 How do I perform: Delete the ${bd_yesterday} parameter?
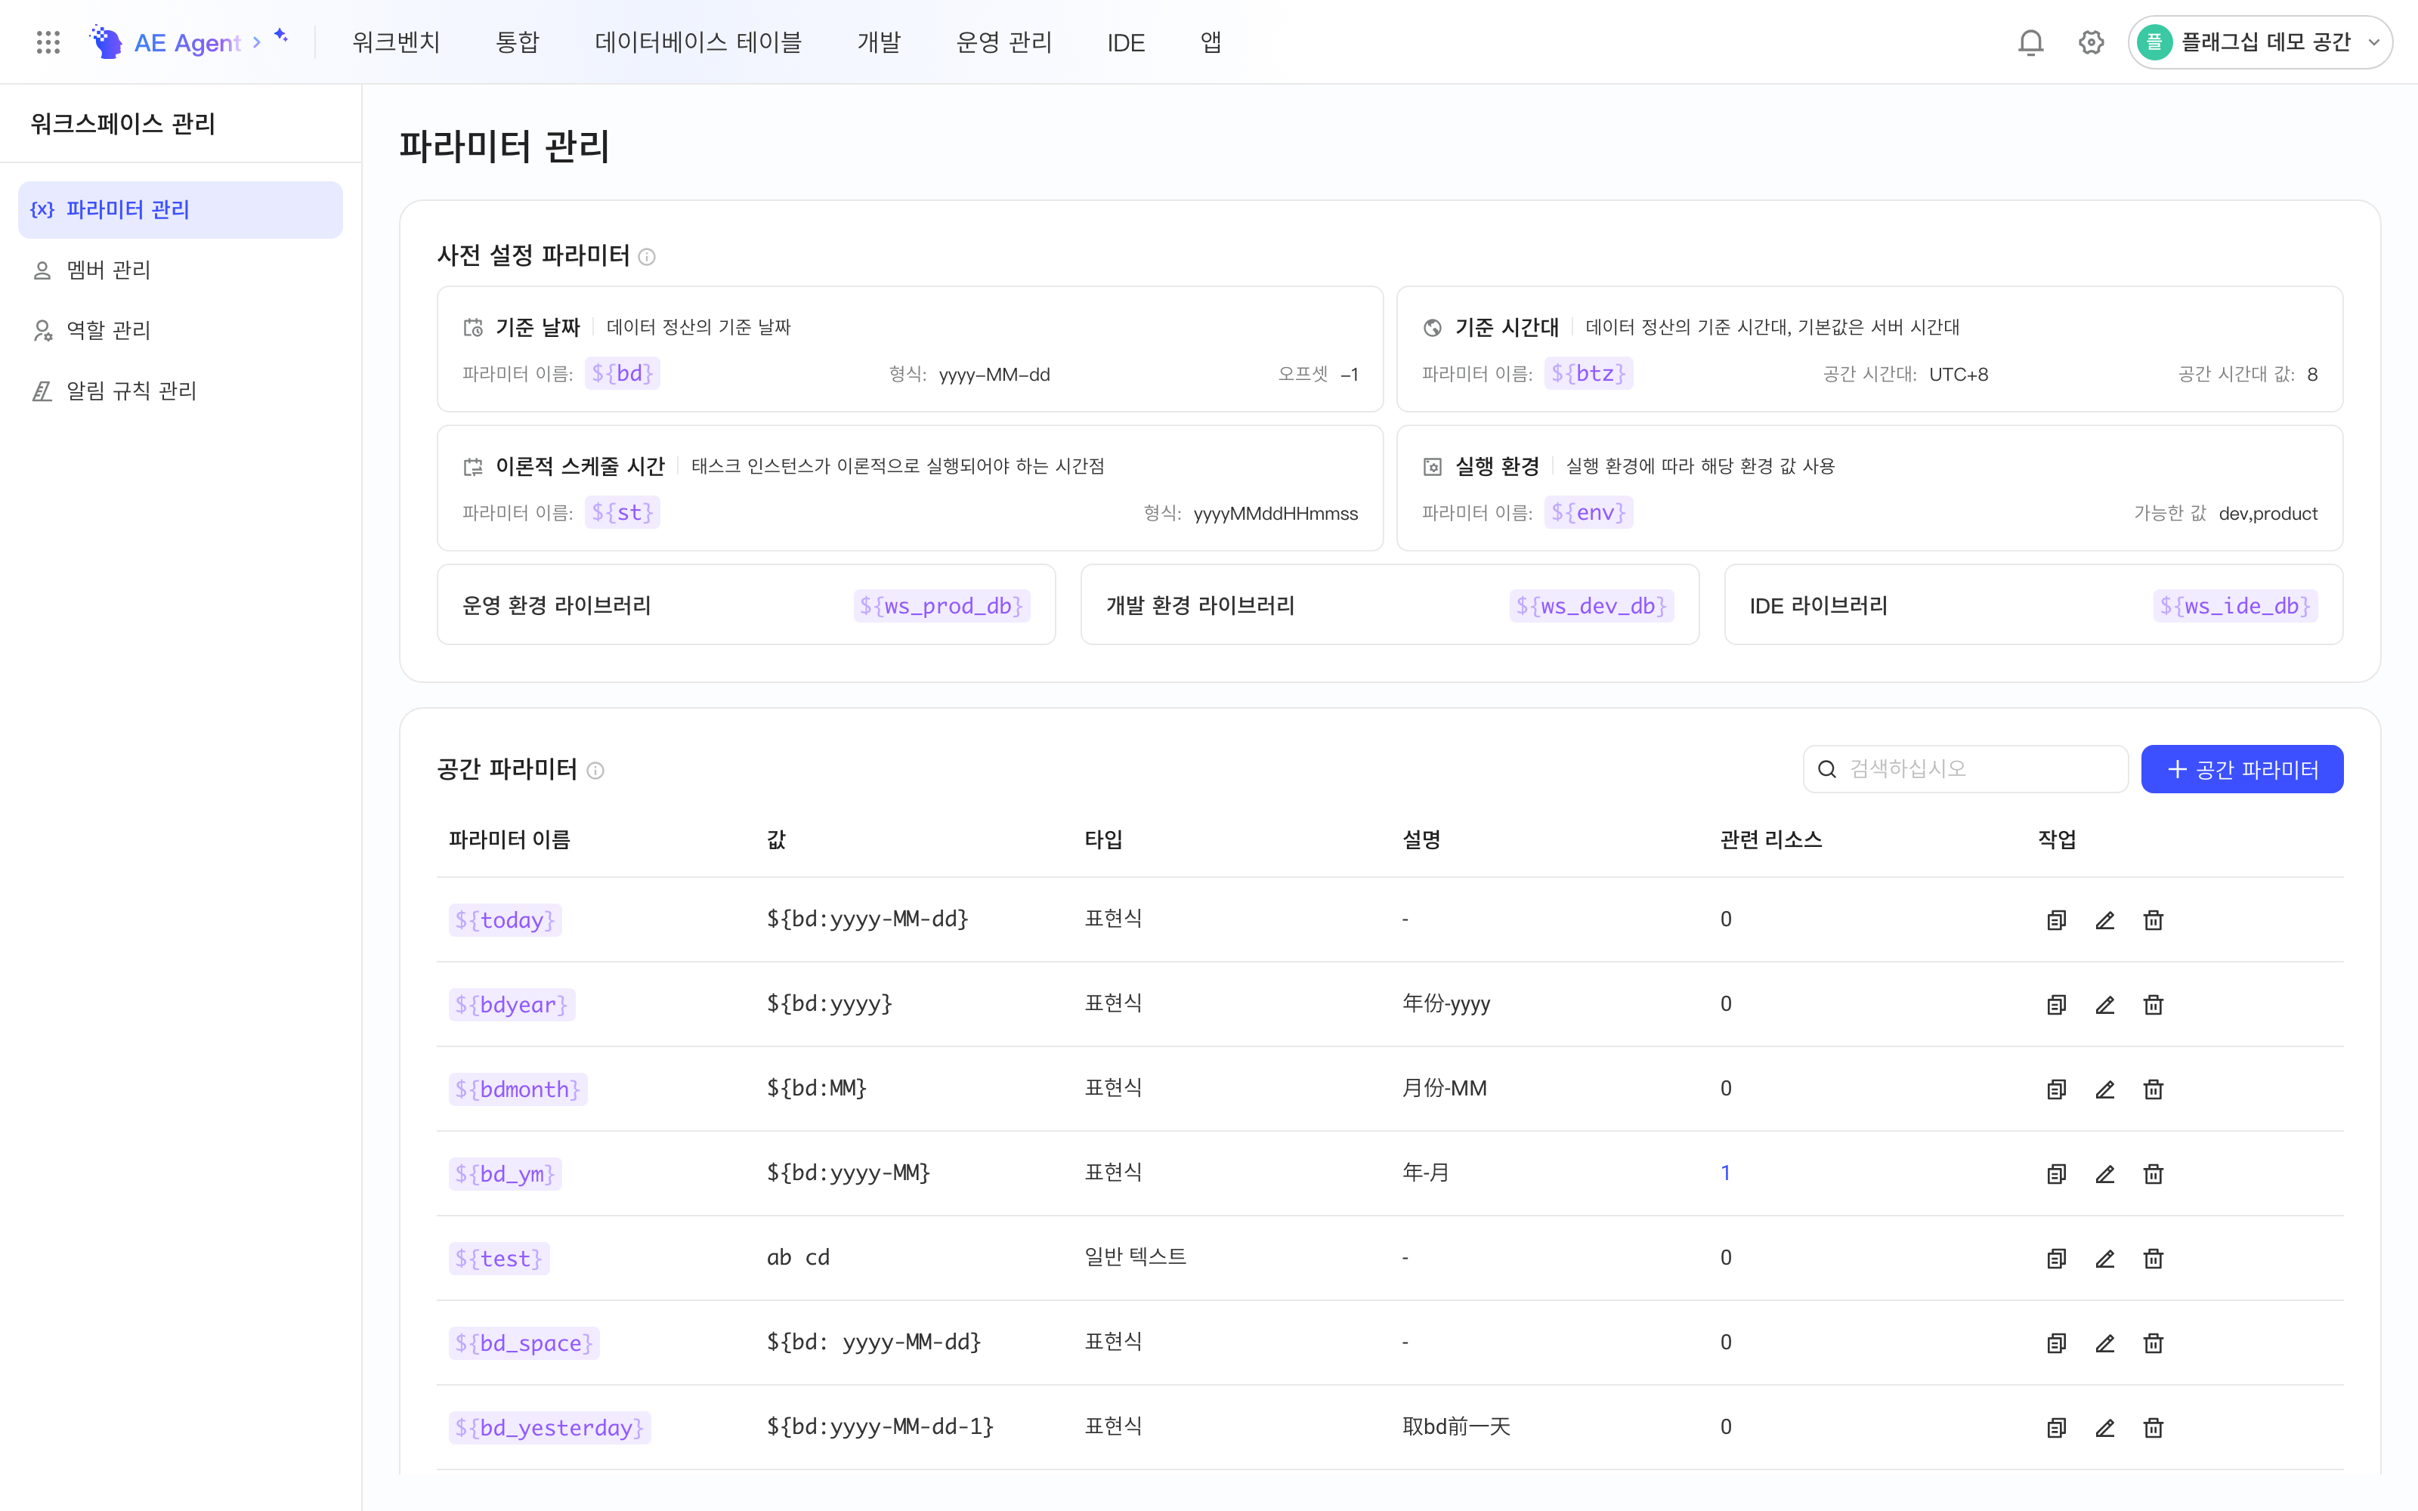click(x=2154, y=1427)
